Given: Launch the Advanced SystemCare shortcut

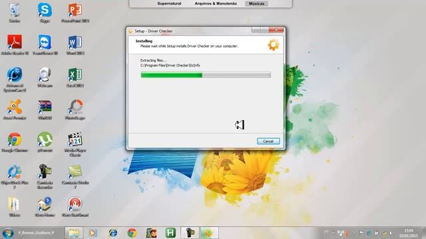Looking at the screenshot, I should pos(15,80).
